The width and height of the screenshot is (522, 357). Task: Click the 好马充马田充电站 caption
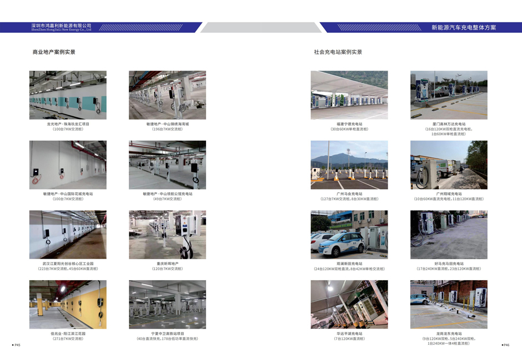click(x=448, y=261)
